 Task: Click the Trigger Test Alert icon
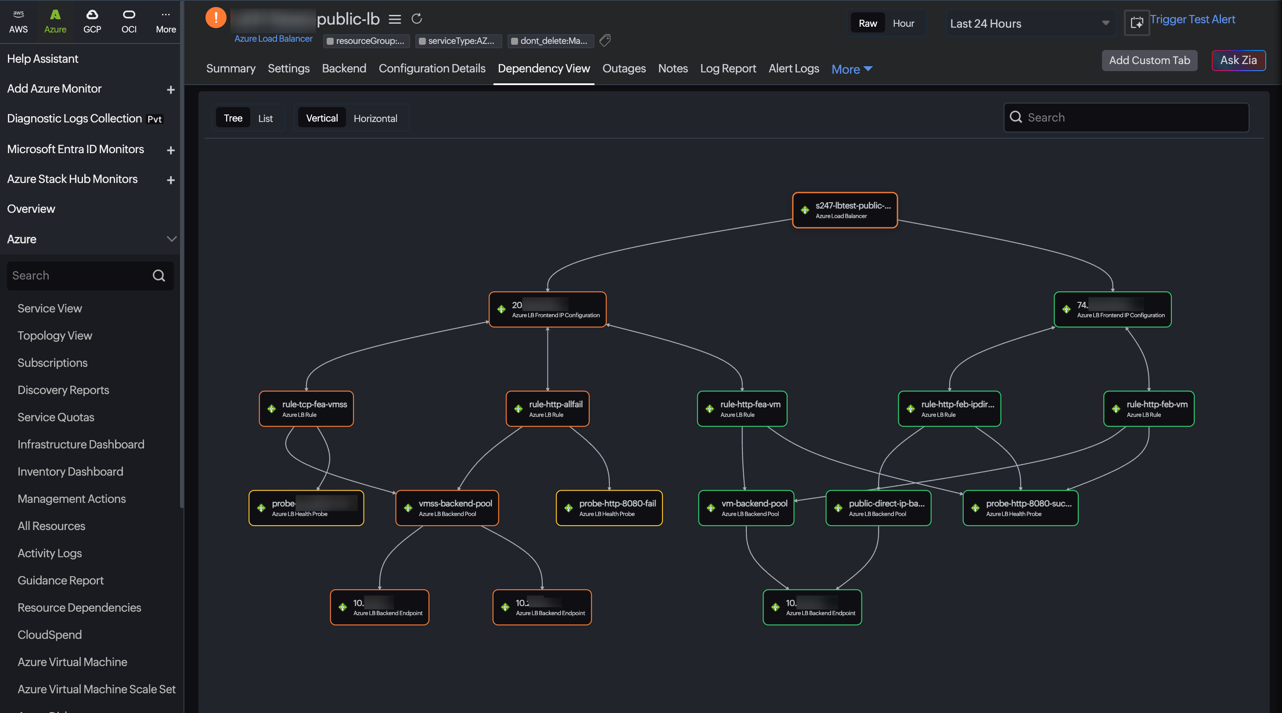(x=1137, y=22)
